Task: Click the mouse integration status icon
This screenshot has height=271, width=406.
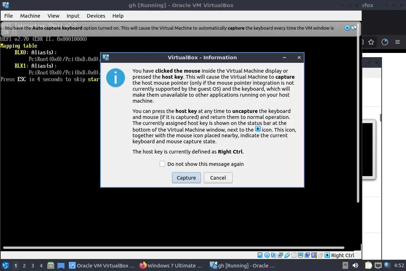Action: click(x=321, y=255)
